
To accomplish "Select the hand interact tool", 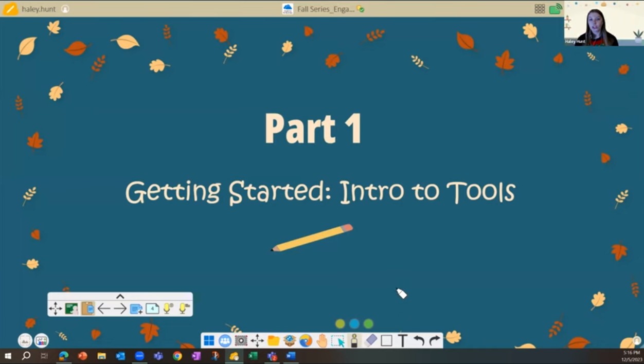I will pyautogui.click(x=322, y=340).
